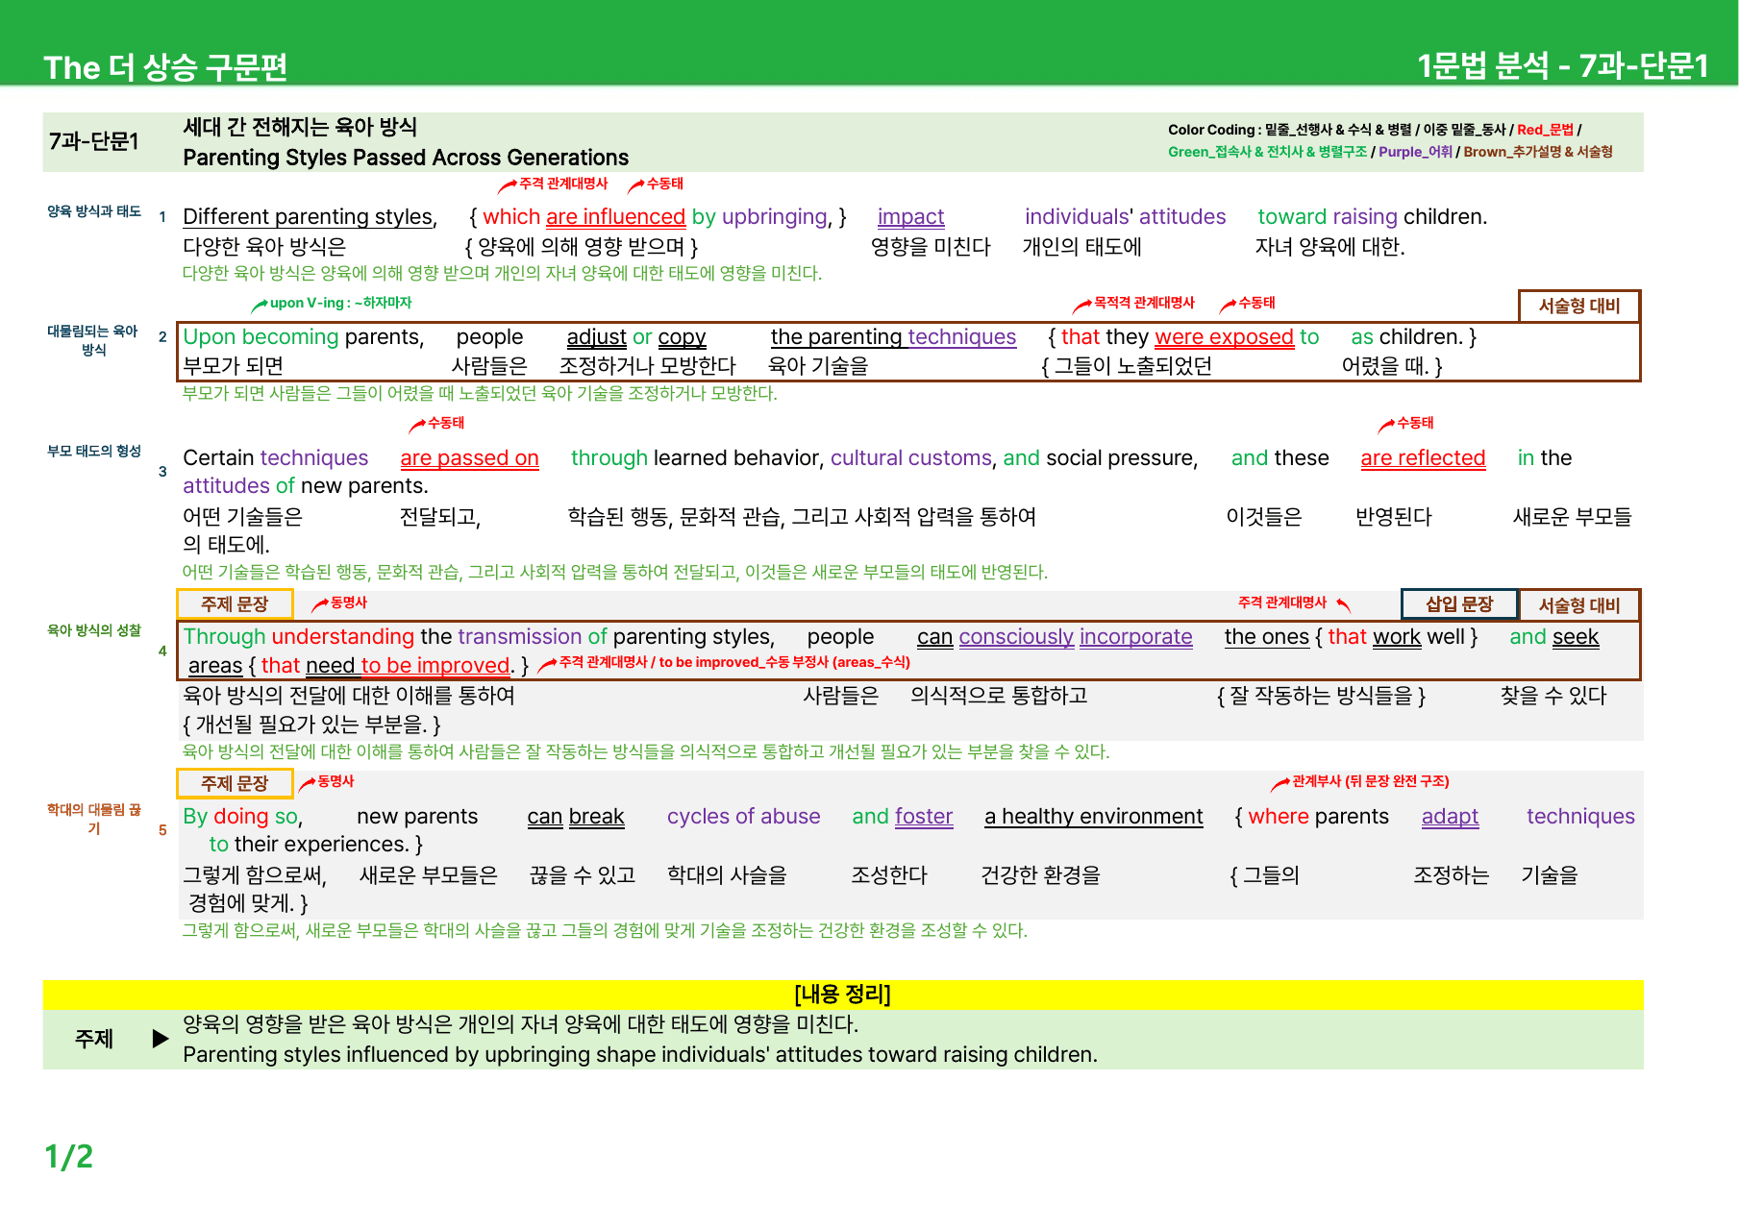The width and height of the screenshot is (1739, 1229).
Task: Click the 서술형 대비 label above sentence 2
Action: coord(1579,306)
